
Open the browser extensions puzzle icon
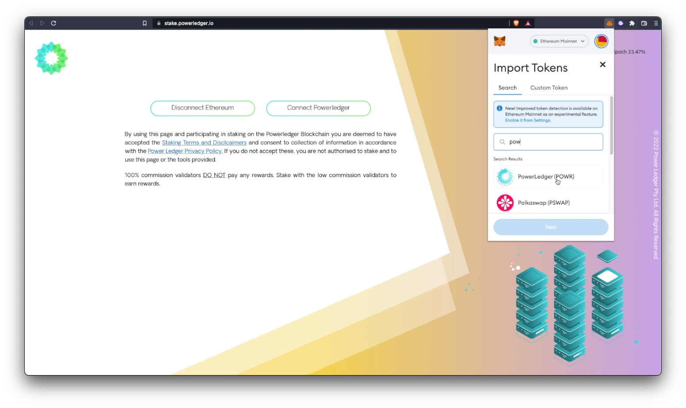point(633,23)
